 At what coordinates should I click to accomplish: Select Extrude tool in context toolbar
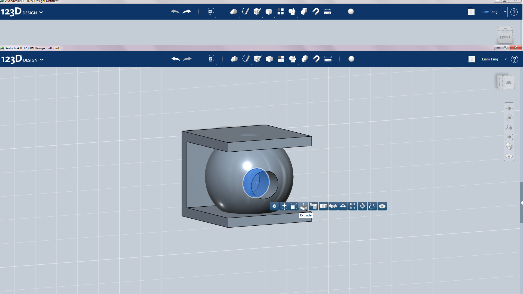(304, 206)
